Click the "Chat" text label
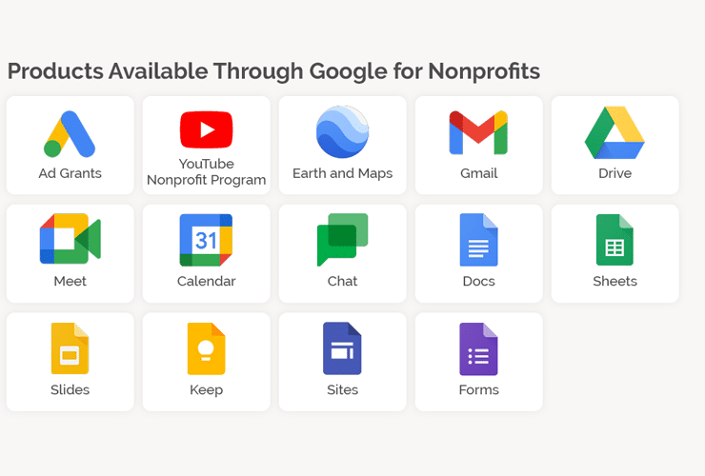Screen dimensions: 705x476 pos(343,281)
